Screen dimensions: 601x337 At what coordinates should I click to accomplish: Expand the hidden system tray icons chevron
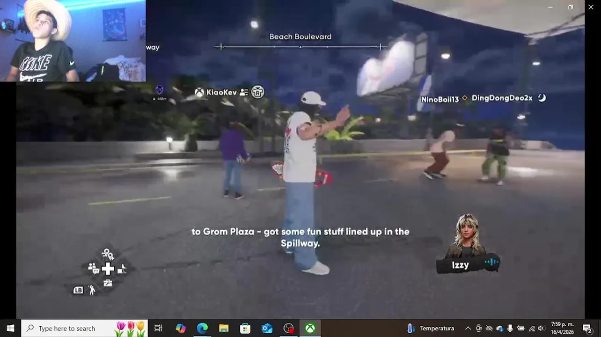pos(468,328)
